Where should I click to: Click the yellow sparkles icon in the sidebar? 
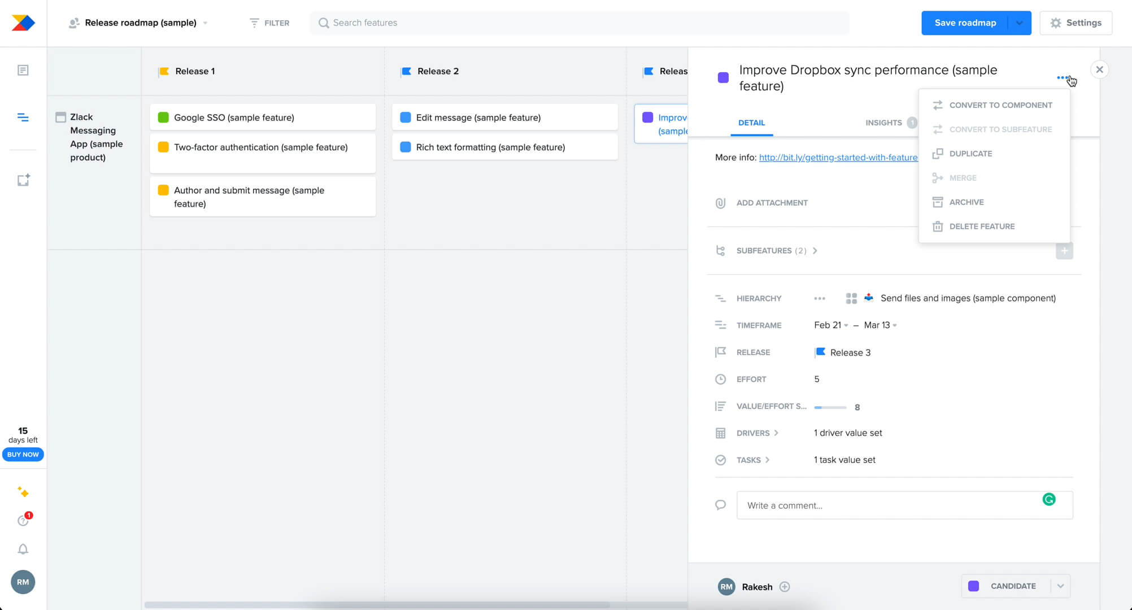23,492
